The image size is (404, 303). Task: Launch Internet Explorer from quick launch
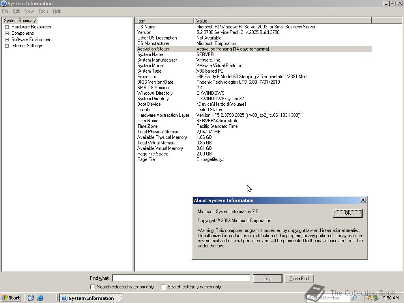(41, 298)
